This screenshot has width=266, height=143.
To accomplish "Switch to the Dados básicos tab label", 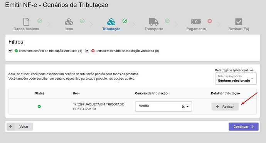I will [x=26, y=29].
